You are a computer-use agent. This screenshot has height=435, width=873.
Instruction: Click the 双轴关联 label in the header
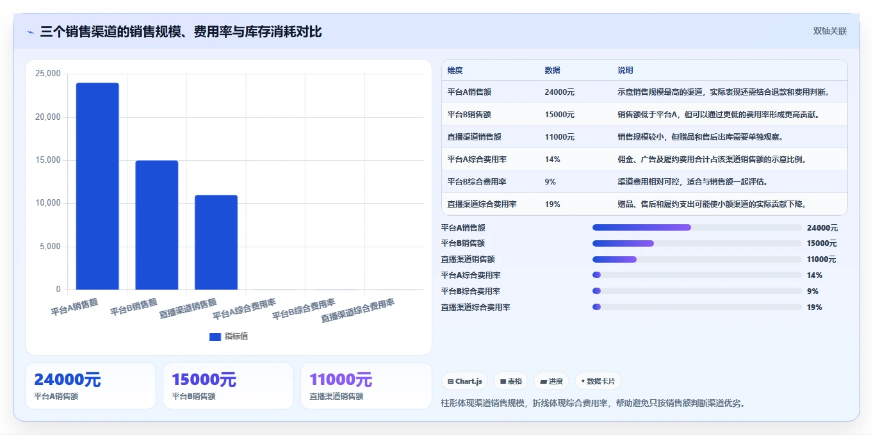click(830, 31)
